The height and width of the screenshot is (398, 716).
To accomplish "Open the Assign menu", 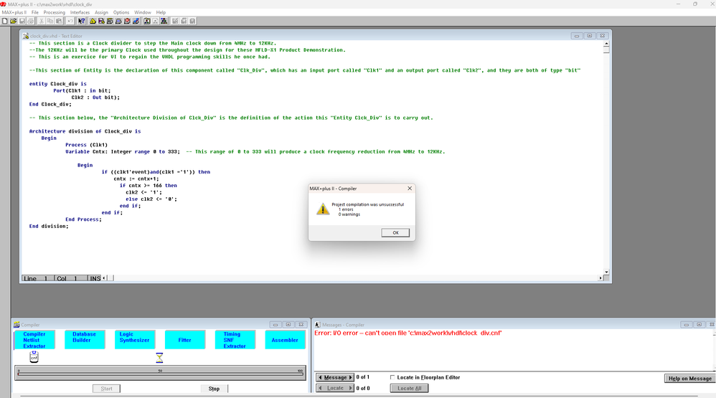I will click(x=101, y=12).
